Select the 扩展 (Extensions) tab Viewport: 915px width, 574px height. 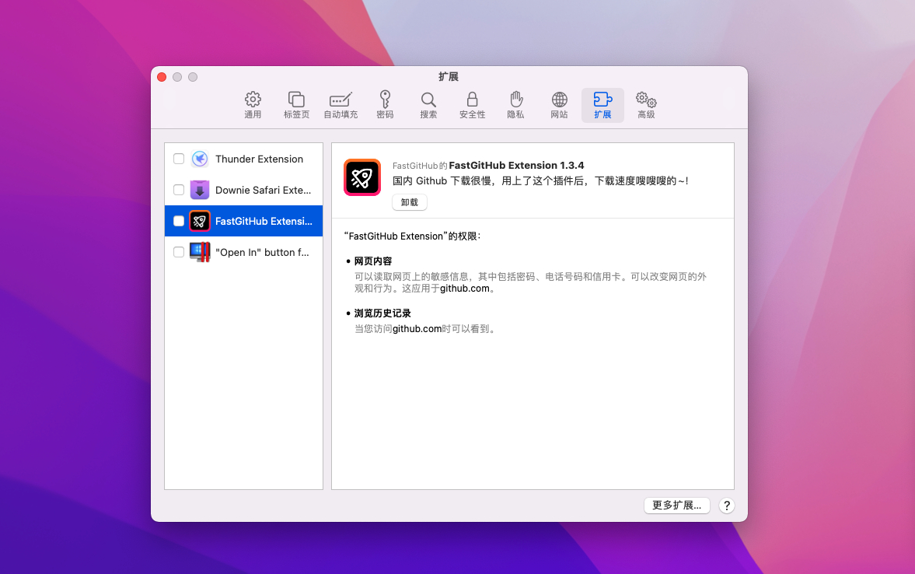click(602, 105)
